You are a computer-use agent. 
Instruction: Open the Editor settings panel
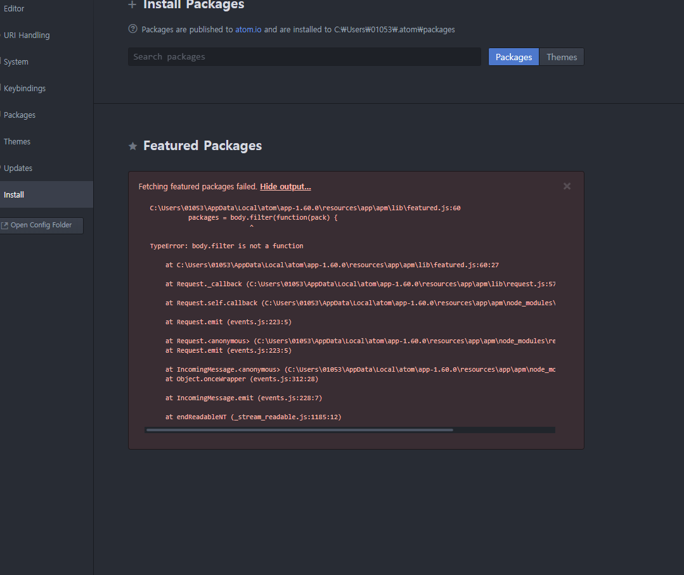coord(14,9)
